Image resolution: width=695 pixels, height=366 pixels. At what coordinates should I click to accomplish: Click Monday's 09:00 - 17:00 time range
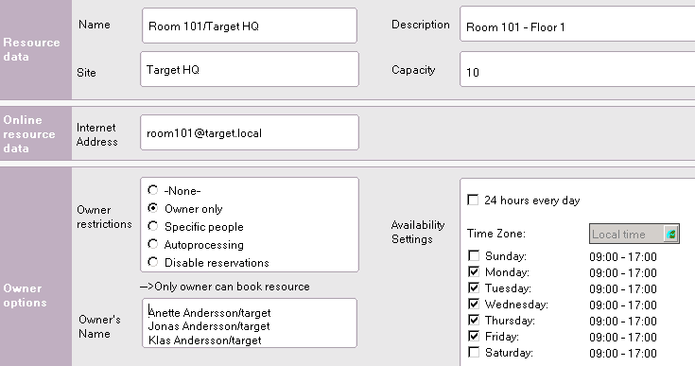[x=623, y=273]
